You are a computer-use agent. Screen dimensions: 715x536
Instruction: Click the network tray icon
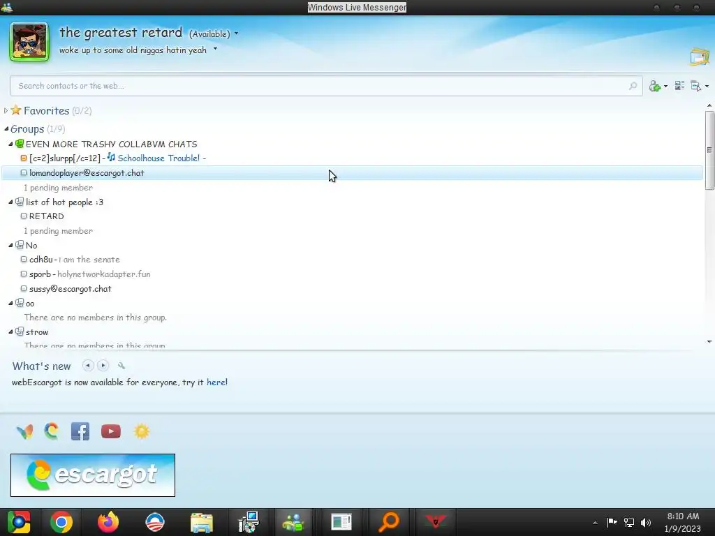[x=629, y=522]
